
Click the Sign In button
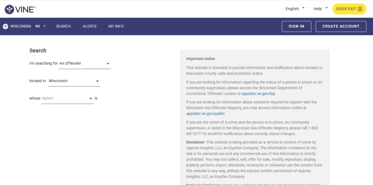pyautogui.click(x=296, y=27)
